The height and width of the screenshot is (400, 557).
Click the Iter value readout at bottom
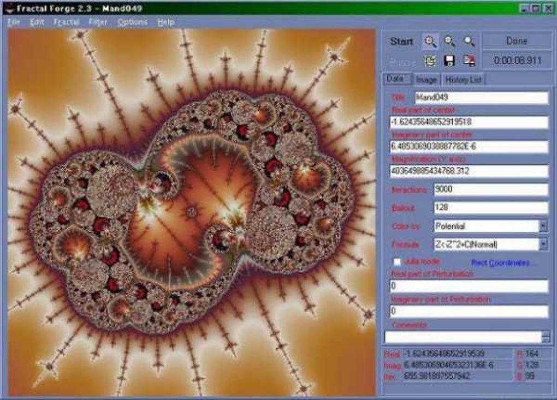[x=437, y=376]
